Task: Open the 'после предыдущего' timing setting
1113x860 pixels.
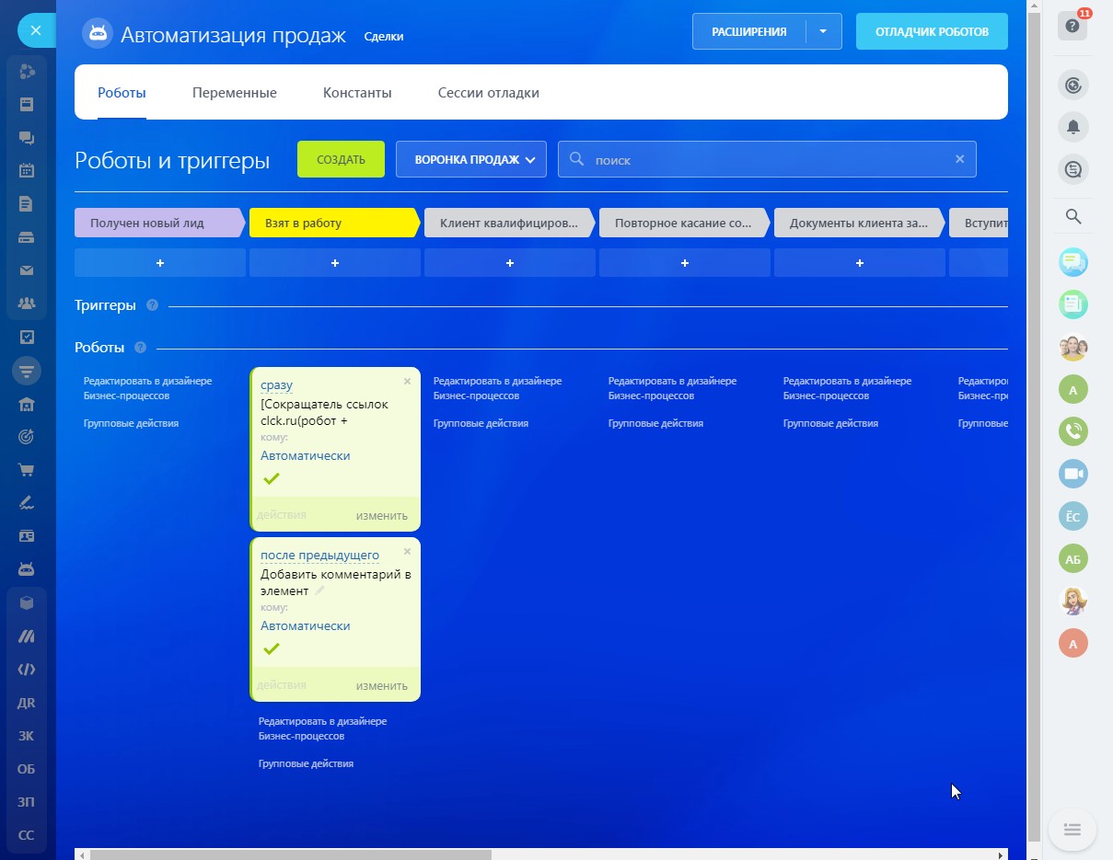Action: click(x=319, y=555)
